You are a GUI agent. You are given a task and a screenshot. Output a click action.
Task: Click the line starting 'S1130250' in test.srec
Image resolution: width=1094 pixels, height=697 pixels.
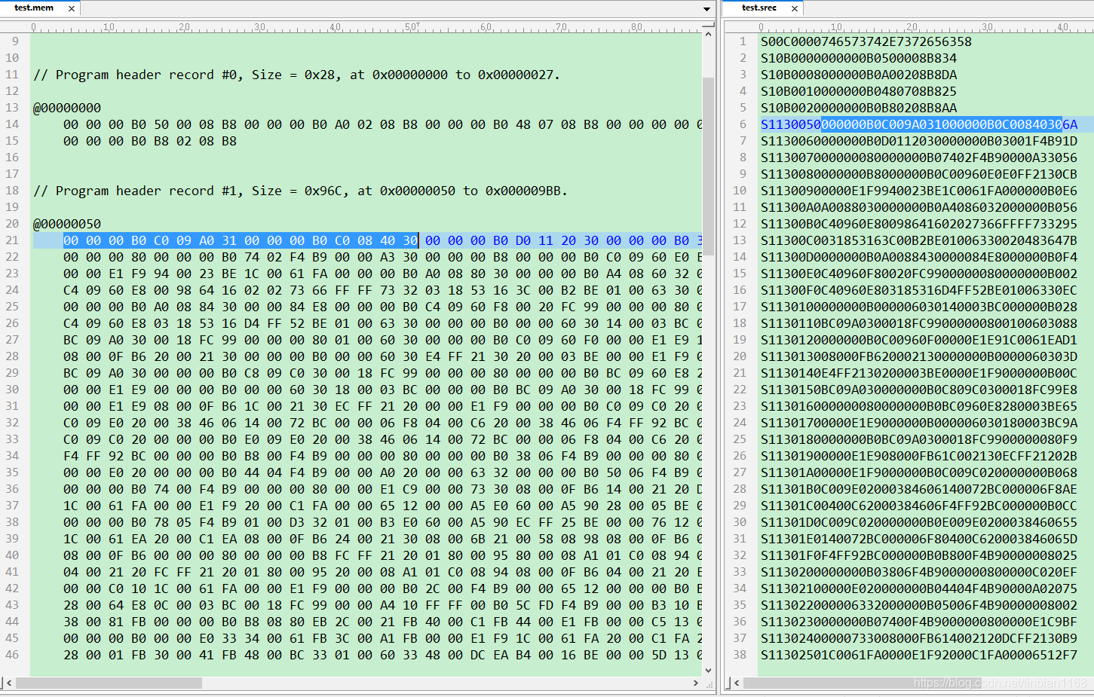tap(919, 655)
